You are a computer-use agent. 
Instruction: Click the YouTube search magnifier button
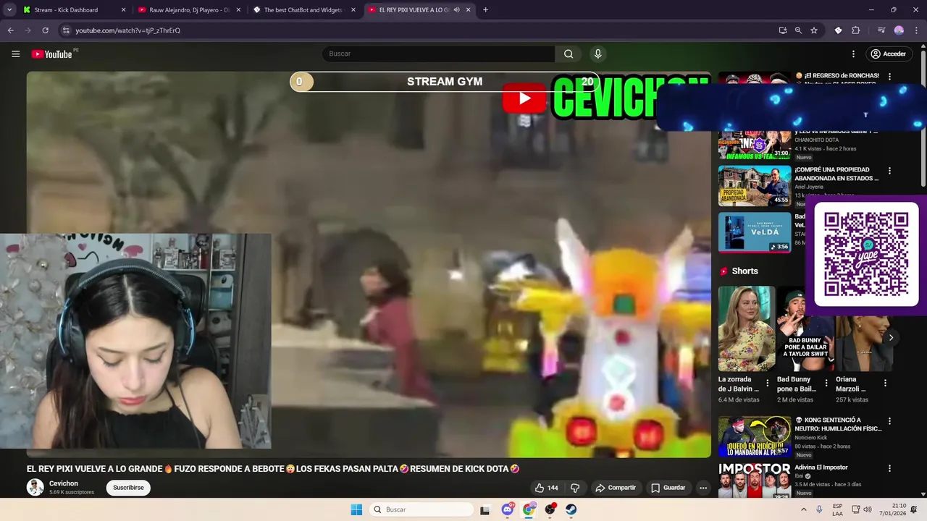(x=569, y=54)
